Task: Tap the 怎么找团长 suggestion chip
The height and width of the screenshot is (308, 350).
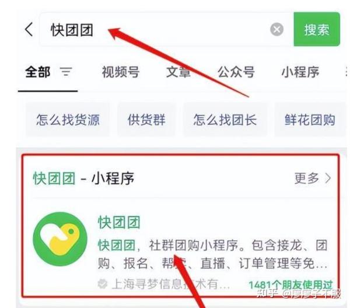Action: coord(225,120)
